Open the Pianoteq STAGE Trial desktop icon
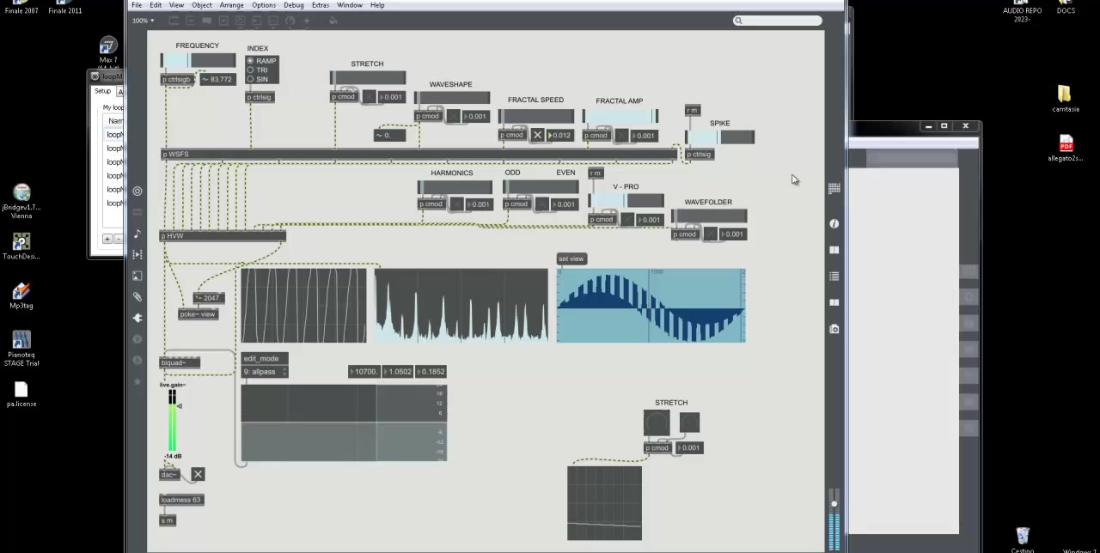1100x553 pixels. [x=21, y=349]
